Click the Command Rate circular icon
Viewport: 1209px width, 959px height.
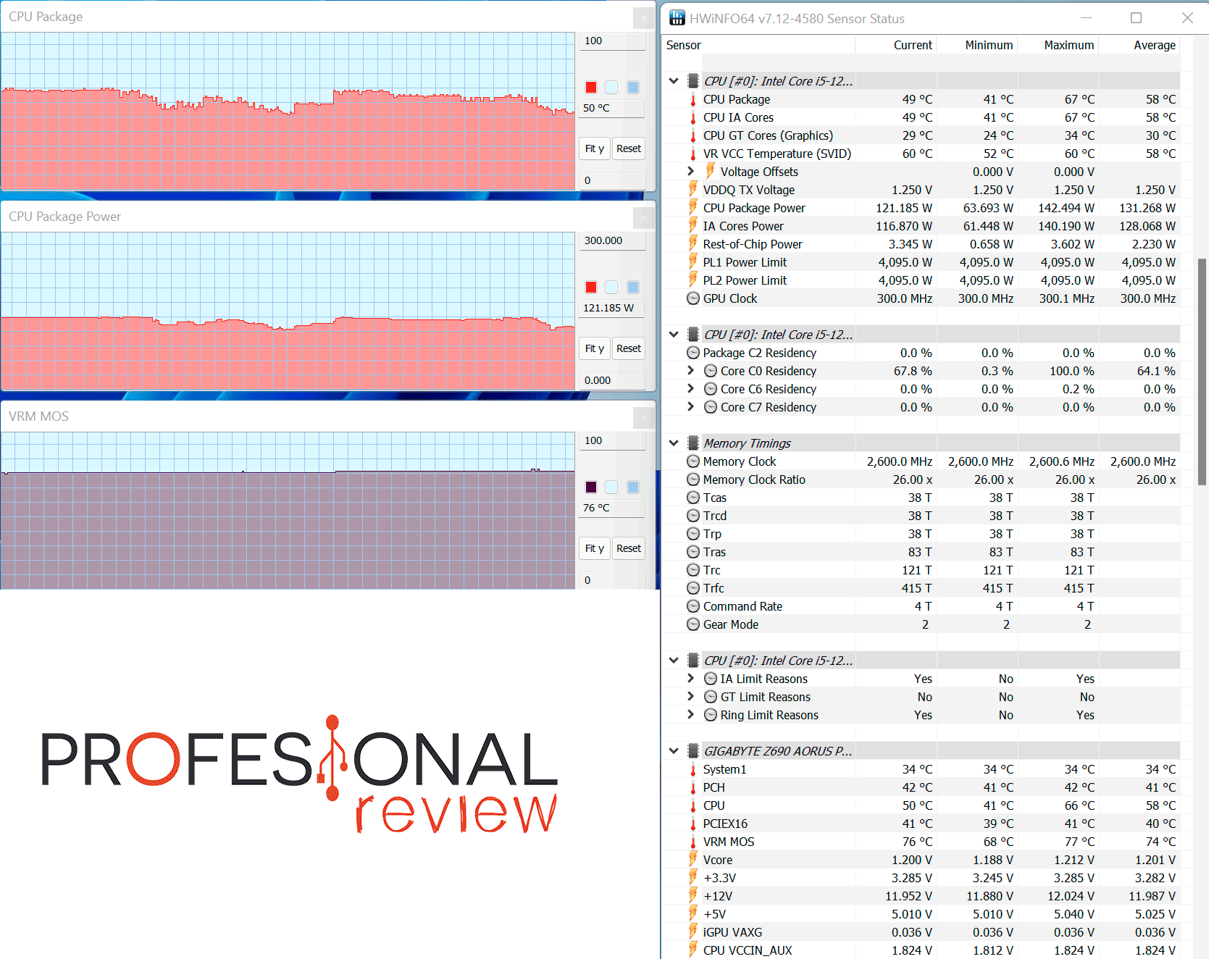693,606
